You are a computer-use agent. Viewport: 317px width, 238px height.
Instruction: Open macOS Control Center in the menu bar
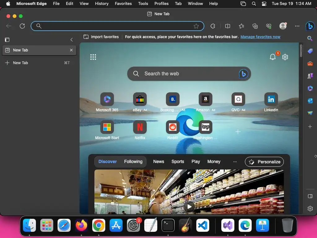pyautogui.click(x=264, y=4)
